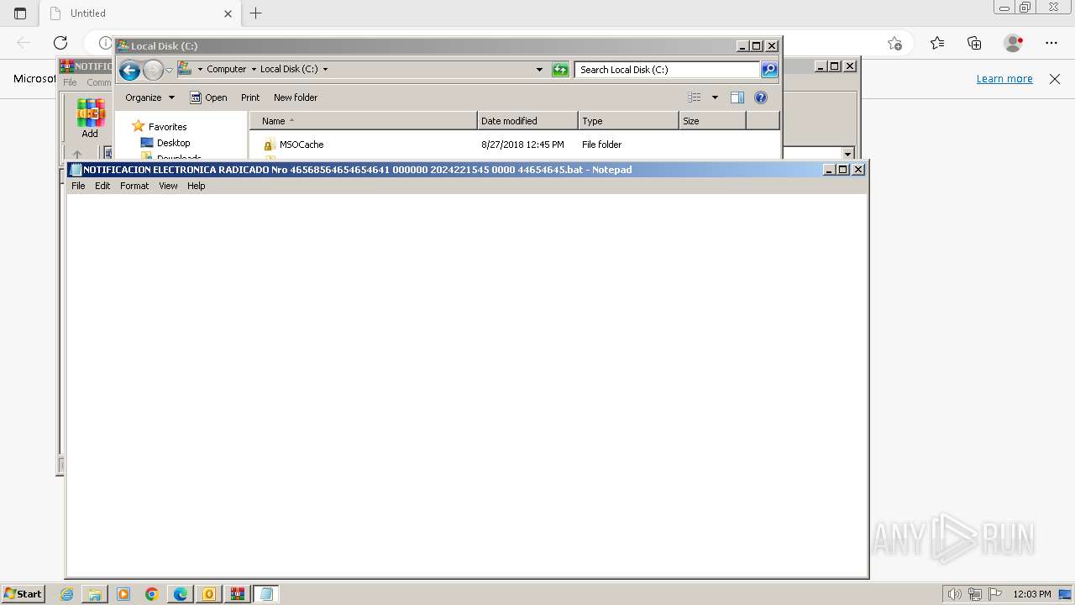Select the MSOCache folder

coord(302,145)
